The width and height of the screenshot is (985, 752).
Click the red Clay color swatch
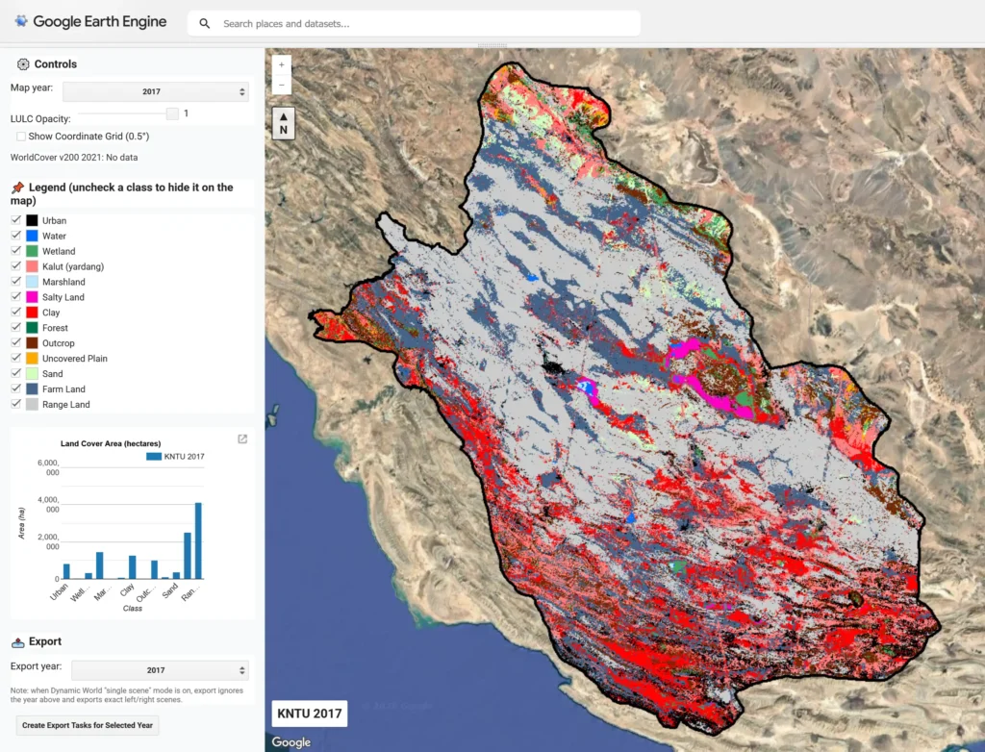(x=32, y=313)
